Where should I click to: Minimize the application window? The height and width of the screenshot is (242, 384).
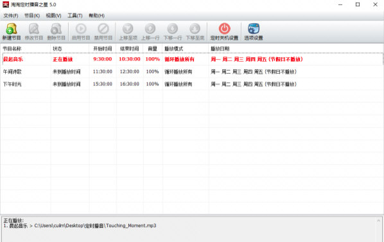tap(340, 4)
